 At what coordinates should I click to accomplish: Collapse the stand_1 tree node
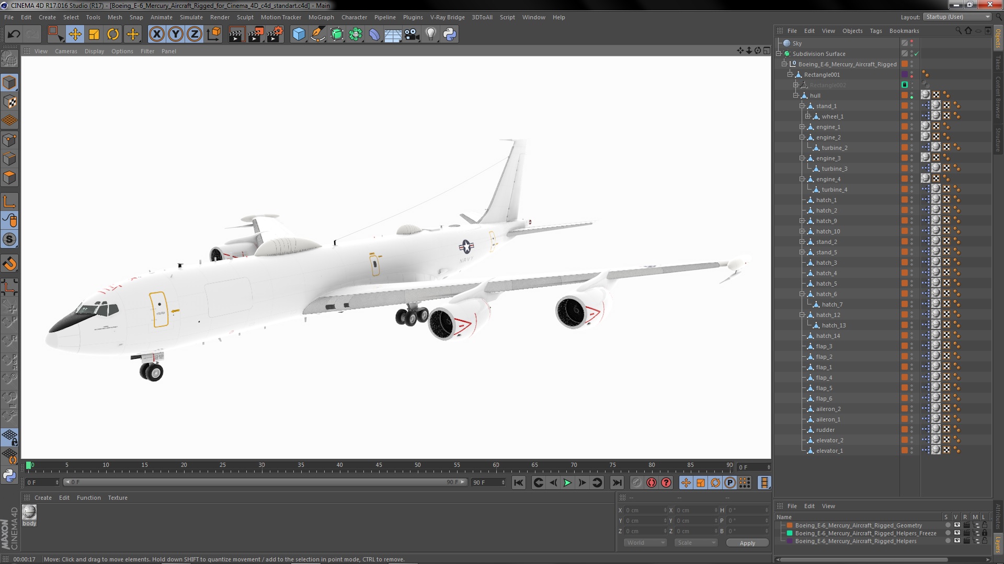coord(802,106)
